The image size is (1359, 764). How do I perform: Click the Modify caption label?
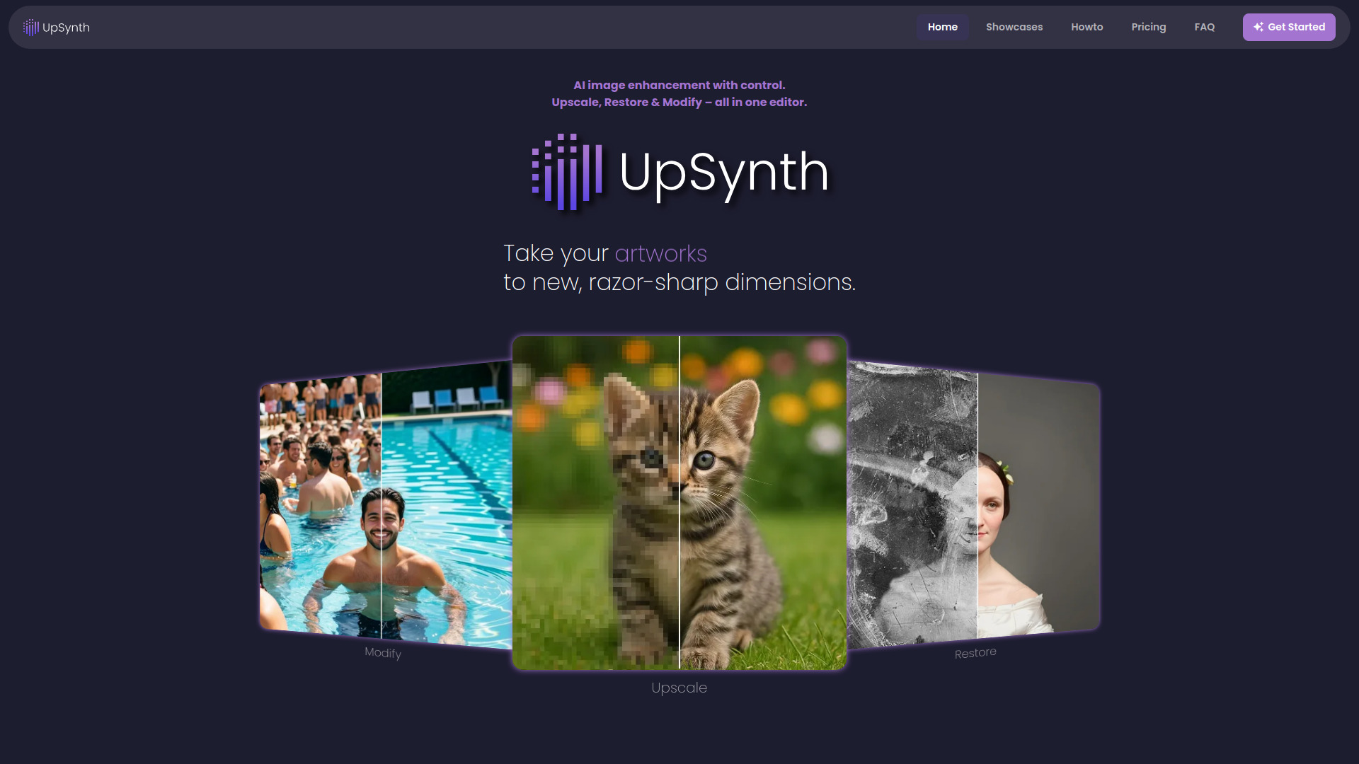pos(383,653)
